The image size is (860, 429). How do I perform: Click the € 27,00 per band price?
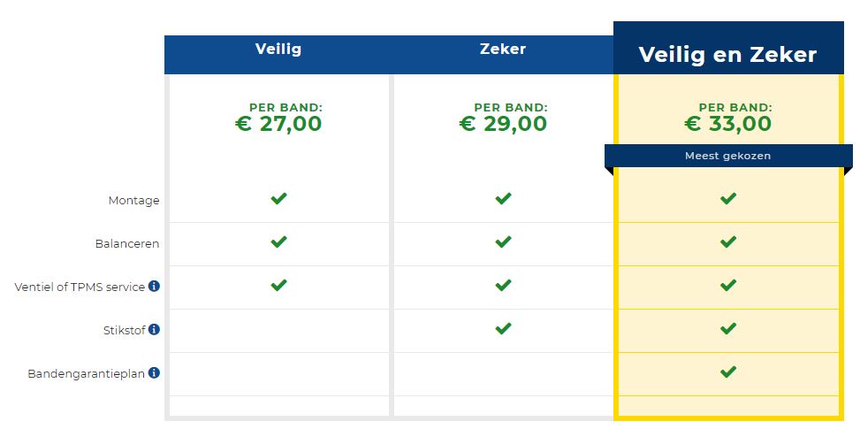pyautogui.click(x=278, y=124)
